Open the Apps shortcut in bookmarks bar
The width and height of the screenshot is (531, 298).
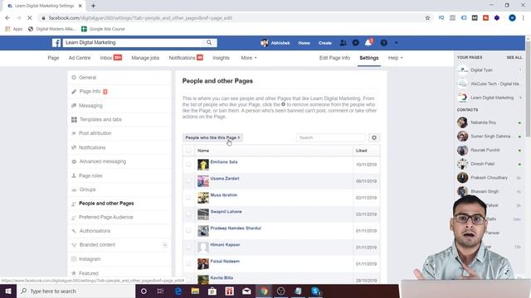coord(14,29)
